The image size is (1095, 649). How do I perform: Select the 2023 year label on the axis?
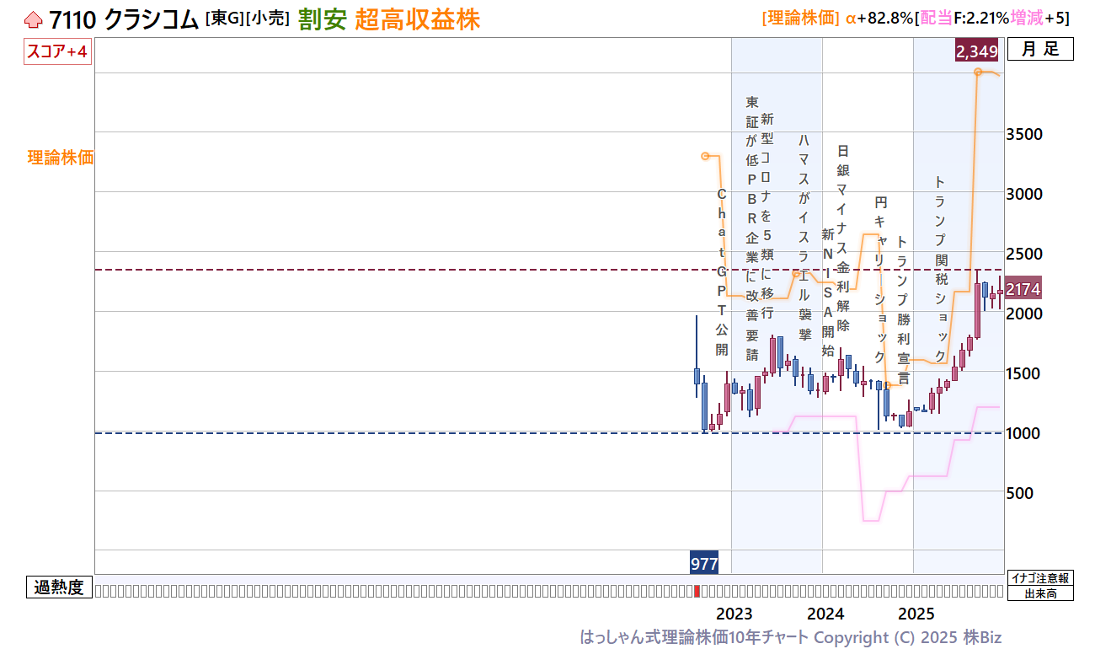[734, 614]
